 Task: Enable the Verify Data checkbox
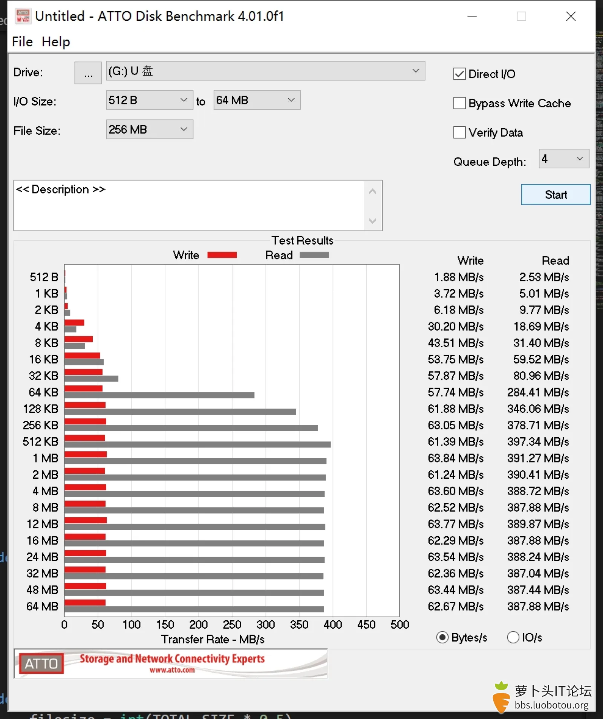pyautogui.click(x=459, y=133)
